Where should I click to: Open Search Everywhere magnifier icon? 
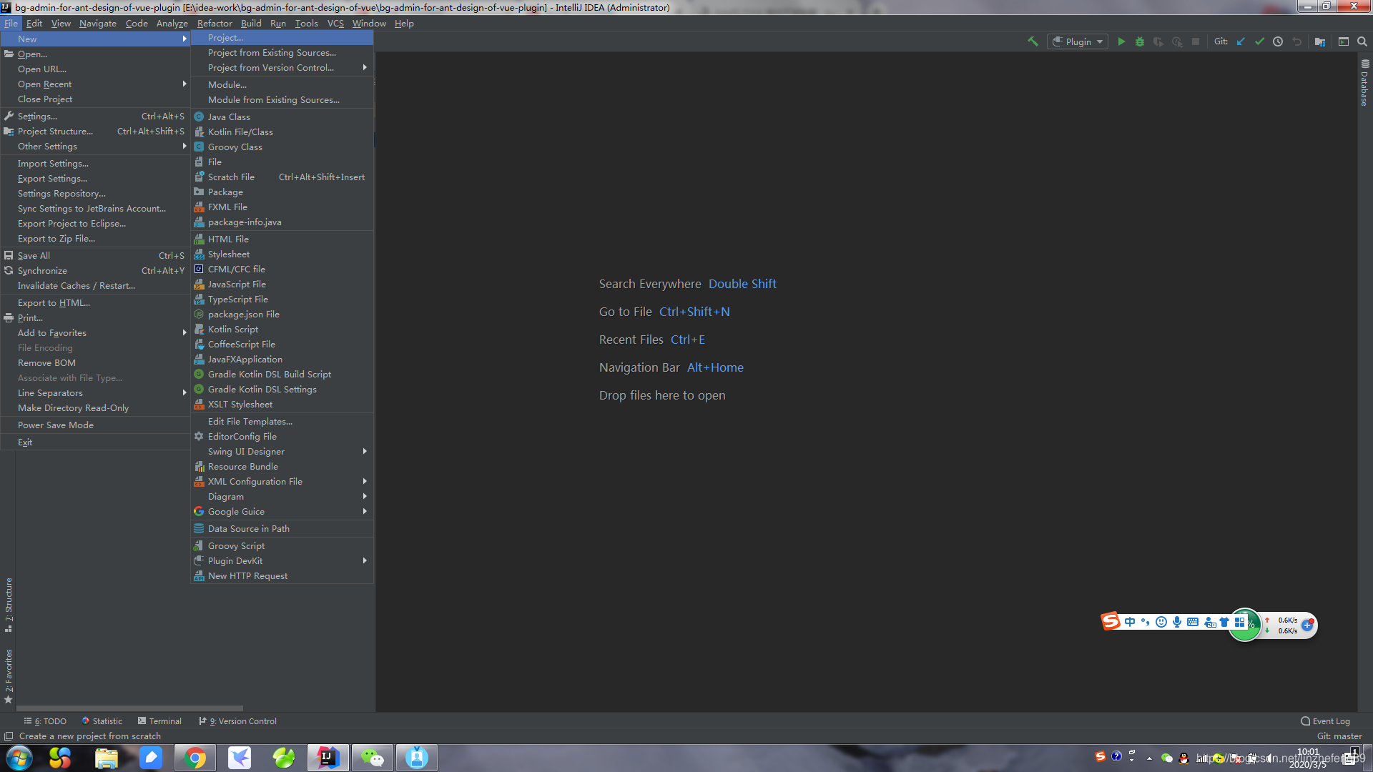[1362, 41]
